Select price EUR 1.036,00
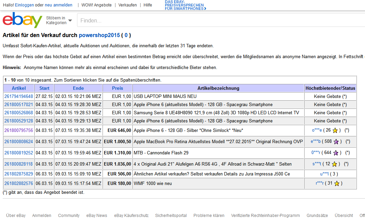The height and width of the screenshot is (220, 365). (x=117, y=164)
